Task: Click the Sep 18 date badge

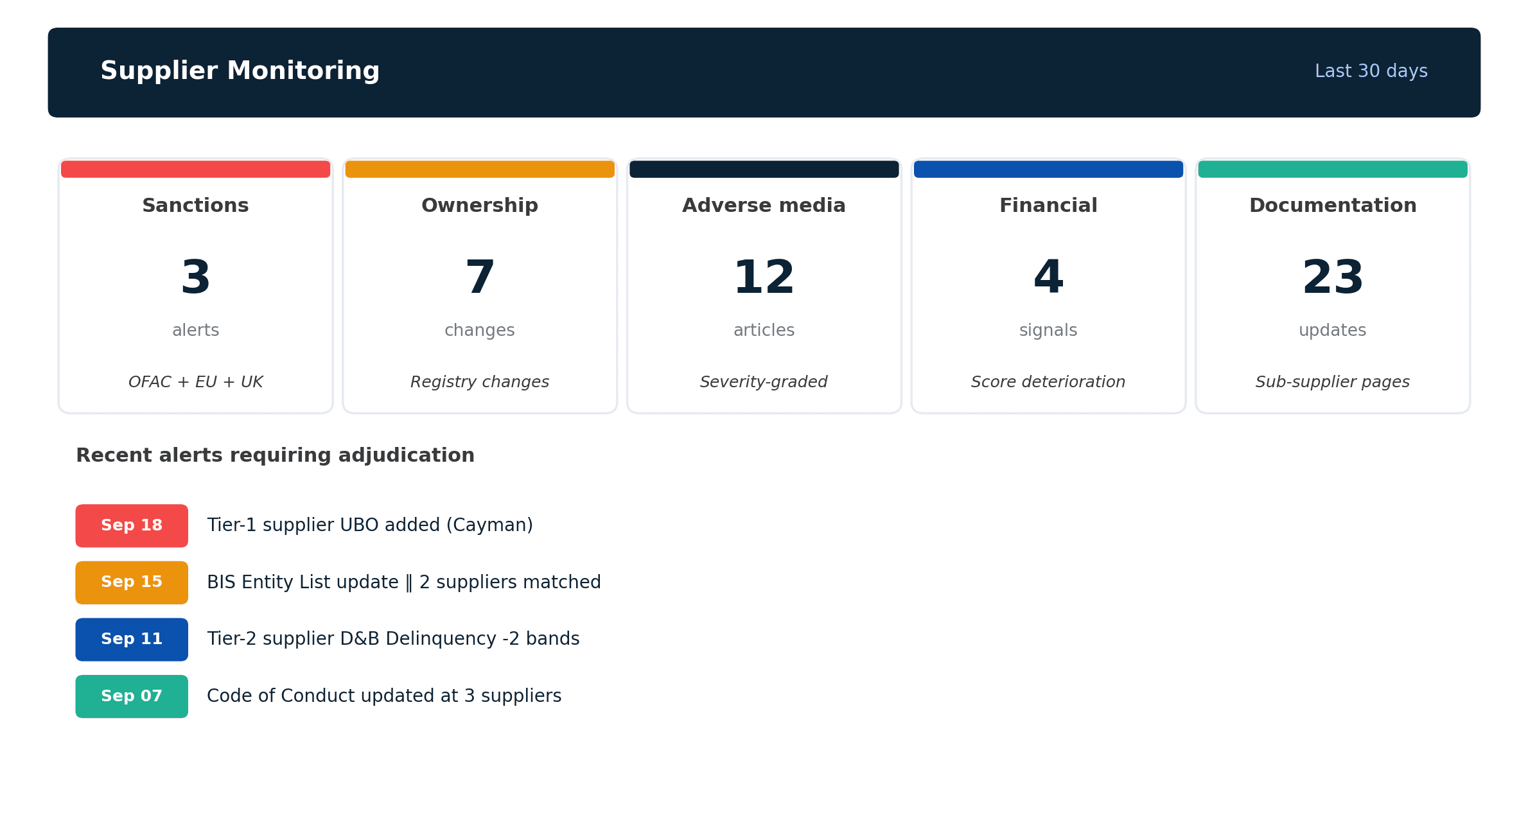Action: coord(131,525)
